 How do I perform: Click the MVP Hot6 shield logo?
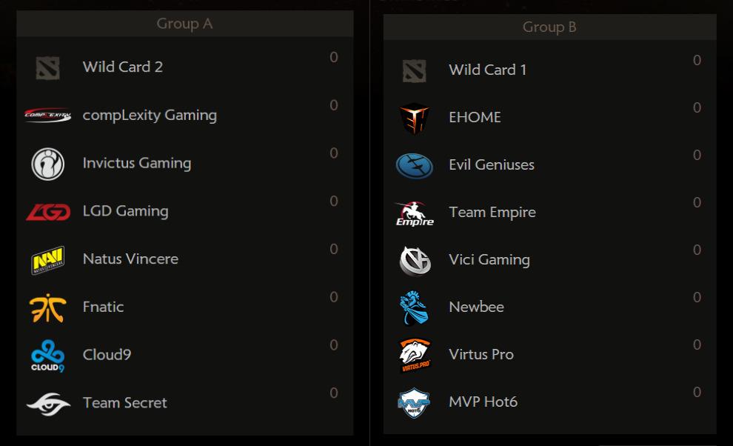[414, 402]
